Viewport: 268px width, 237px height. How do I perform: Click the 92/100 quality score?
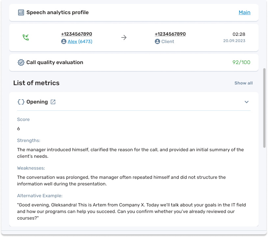pyautogui.click(x=241, y=62)
